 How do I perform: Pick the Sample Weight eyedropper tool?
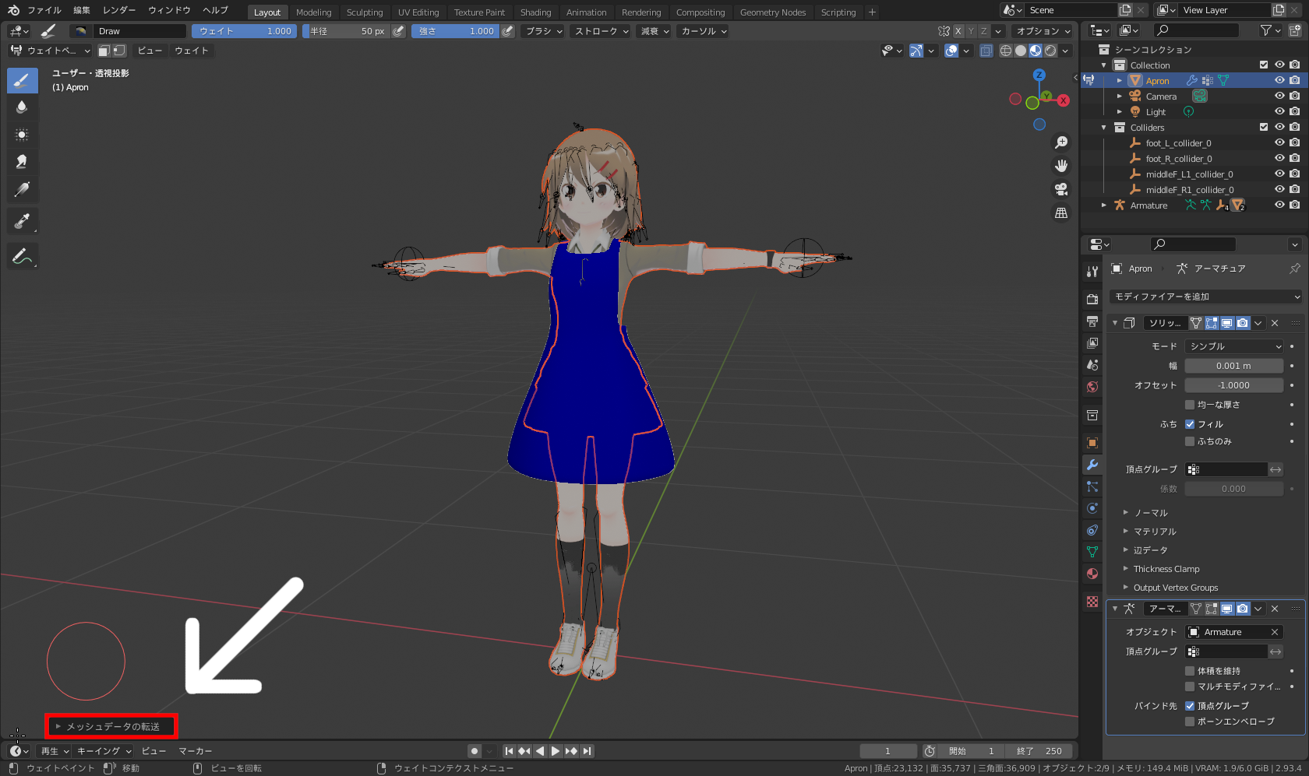(x=22, y=220)
